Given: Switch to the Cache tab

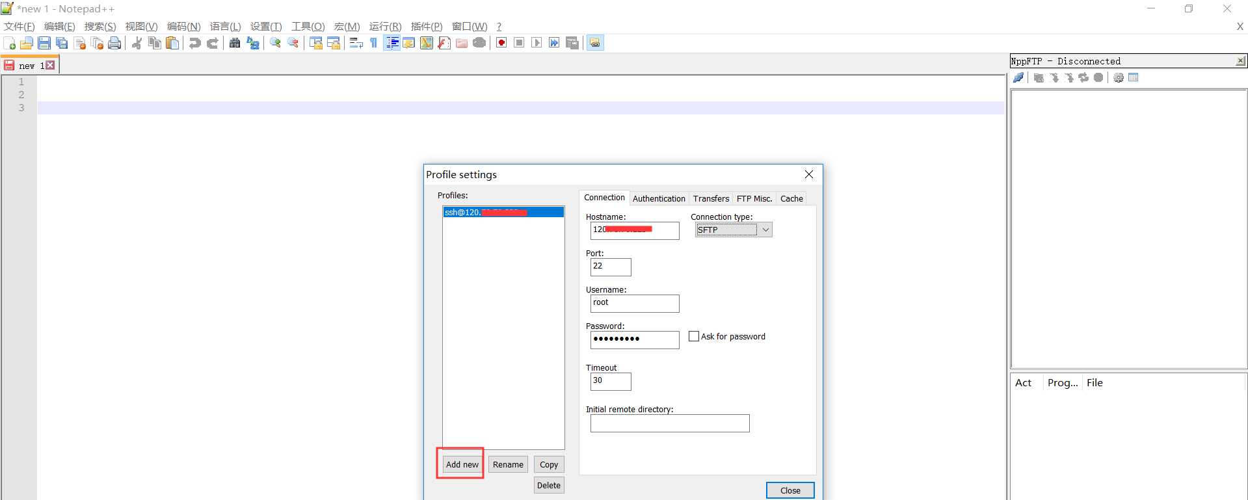Looking at the screenshot, I should [x=791, y=198].
